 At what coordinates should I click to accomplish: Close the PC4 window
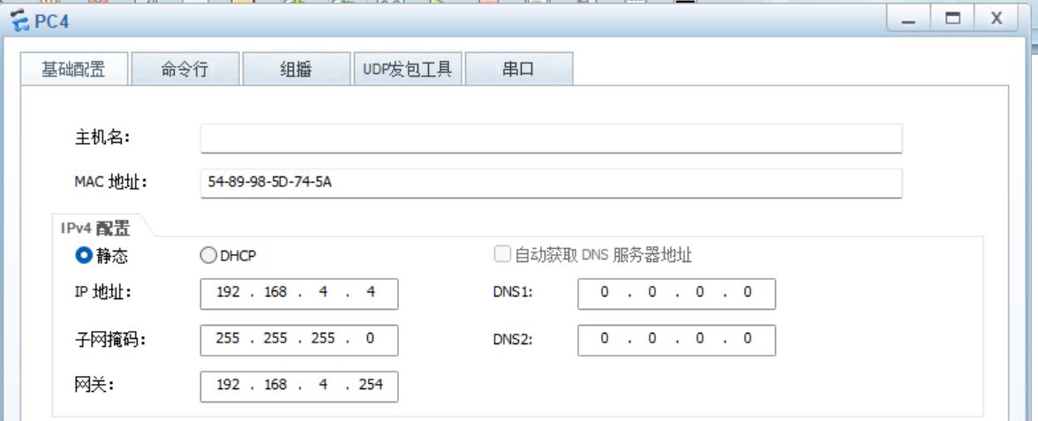coord(997,19)
